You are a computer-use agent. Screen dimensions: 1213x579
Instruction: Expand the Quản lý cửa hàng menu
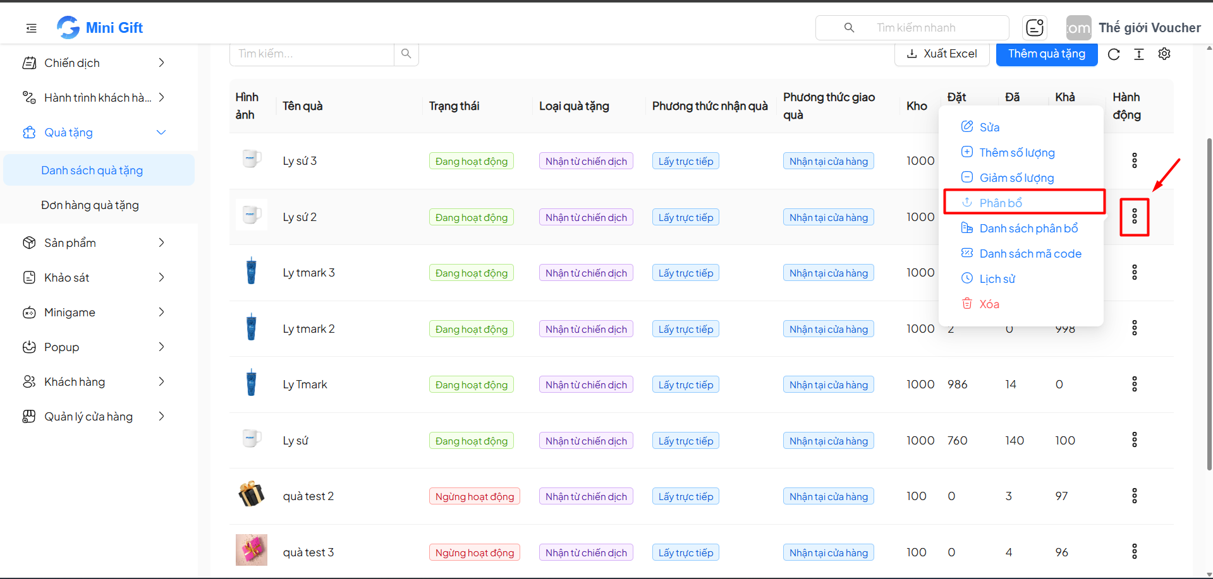tap(95, 416)
